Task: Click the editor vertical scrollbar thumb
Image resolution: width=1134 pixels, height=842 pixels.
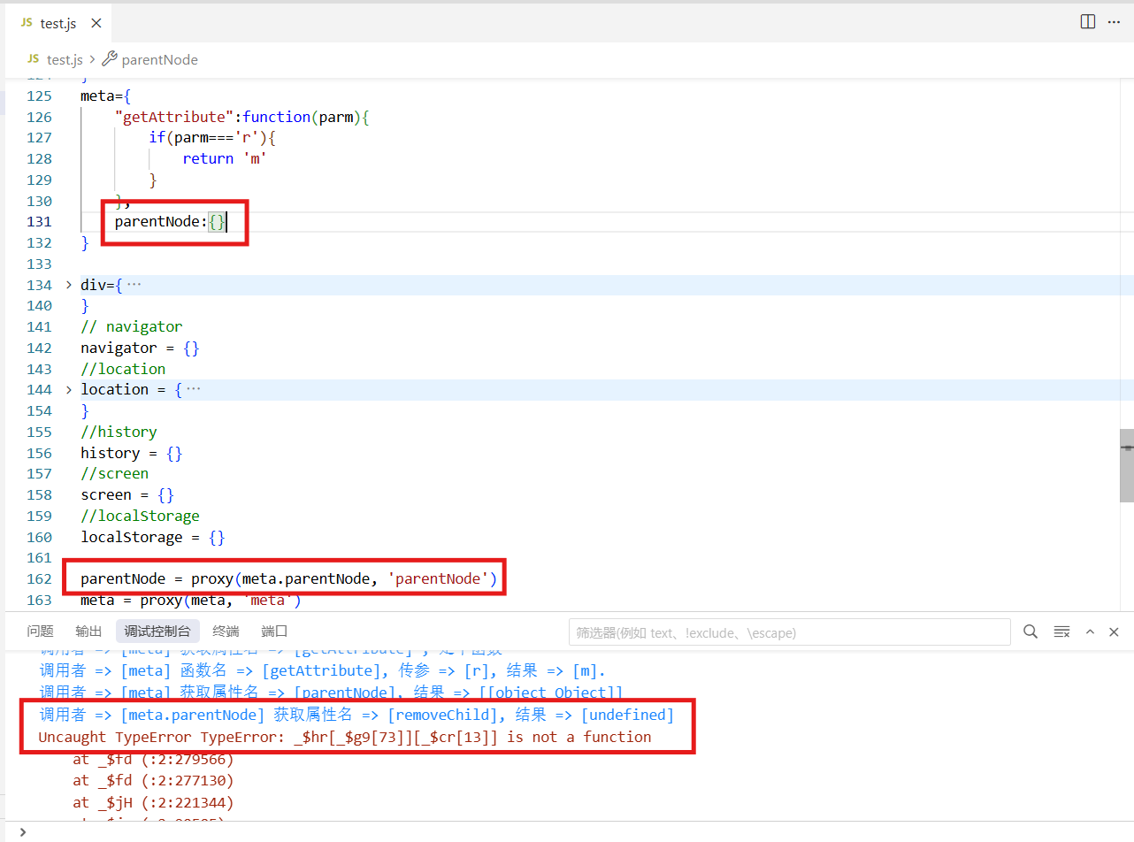Action: click(1126, 464)
